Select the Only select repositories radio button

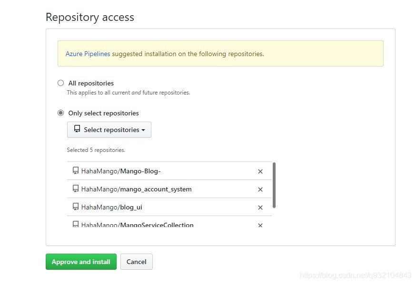61,113
